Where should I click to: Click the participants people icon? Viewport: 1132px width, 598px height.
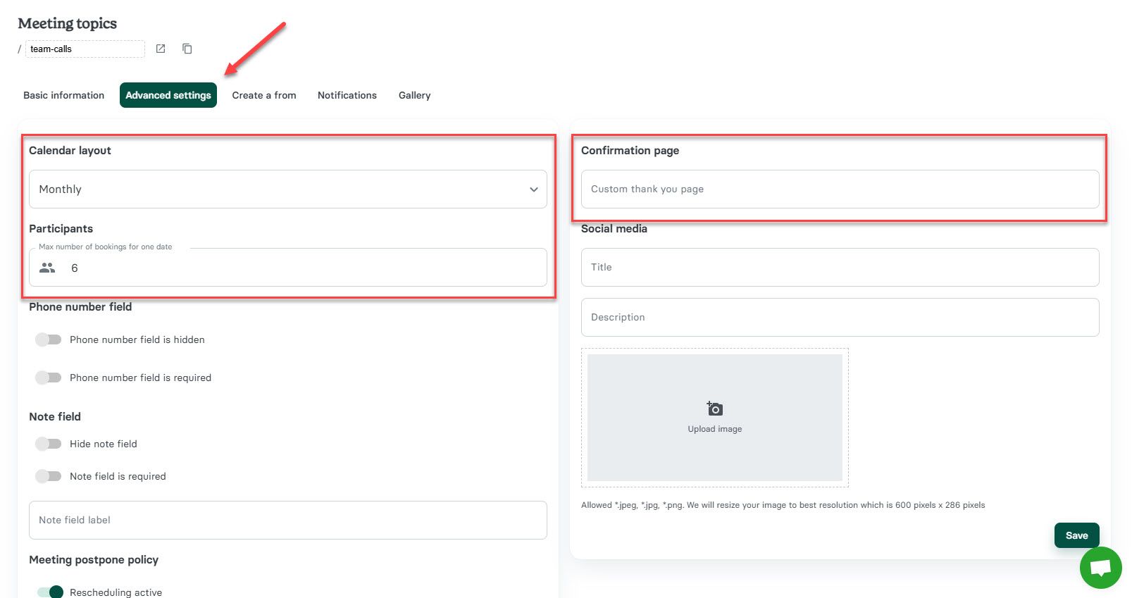(x=47, y=268)
